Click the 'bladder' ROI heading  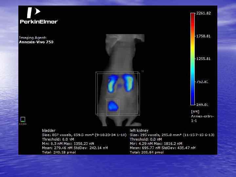[x=49, y=130]
